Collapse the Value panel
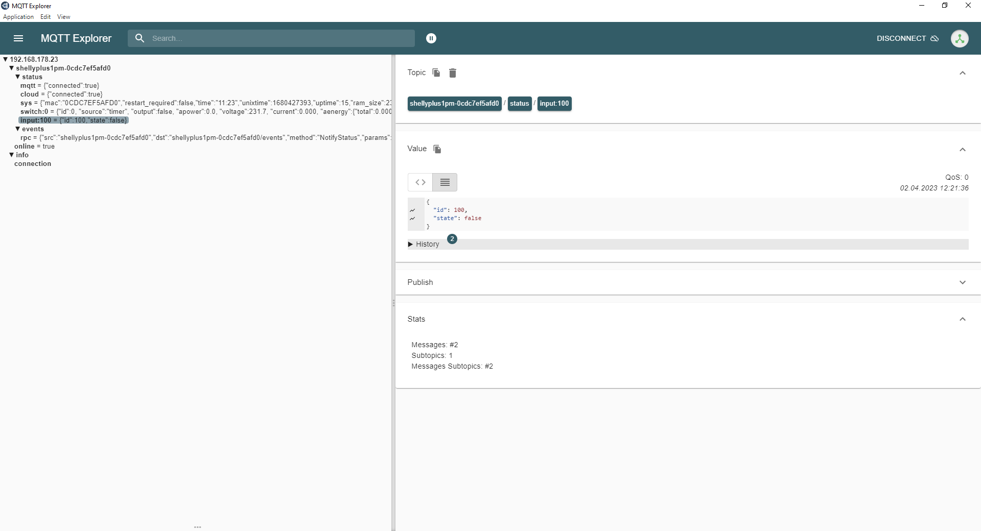Image resolution: width=981 pixels, height=531 pixels. [963, 150]
